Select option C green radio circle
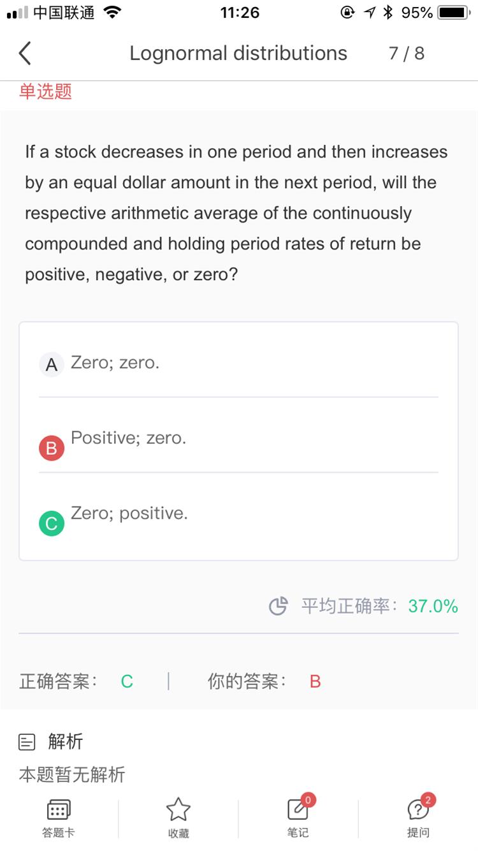The height and width of the screenshot is (851, 478). (52, 524)
